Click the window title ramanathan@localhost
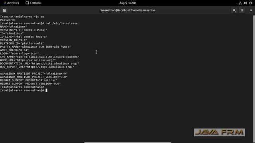Viewport: 255px width, 143px height. [127, 10]
